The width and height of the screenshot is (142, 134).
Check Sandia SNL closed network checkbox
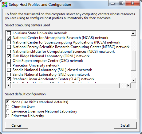(x=9, y=70)
